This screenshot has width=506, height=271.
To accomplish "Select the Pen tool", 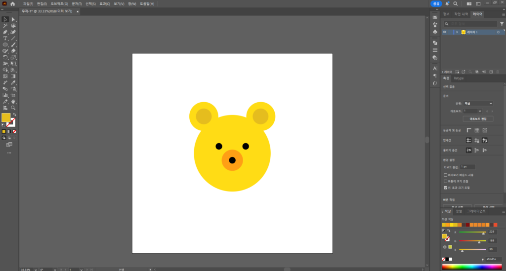I will 5,32.
